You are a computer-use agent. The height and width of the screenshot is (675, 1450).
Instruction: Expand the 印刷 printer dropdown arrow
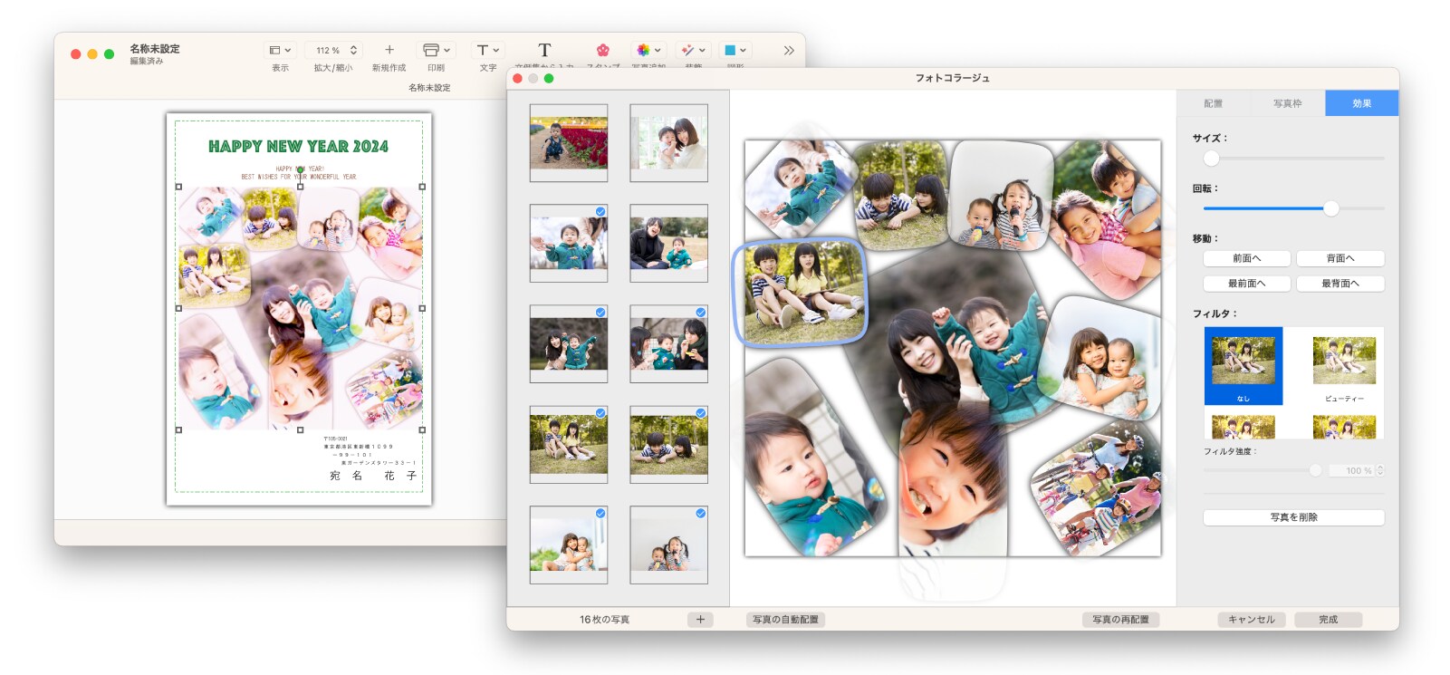coord(447,51)
